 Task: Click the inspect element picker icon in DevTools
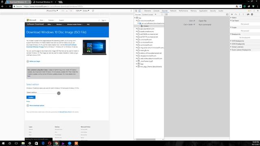136,11
